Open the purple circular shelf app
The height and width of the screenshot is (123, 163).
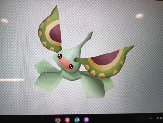86,120
